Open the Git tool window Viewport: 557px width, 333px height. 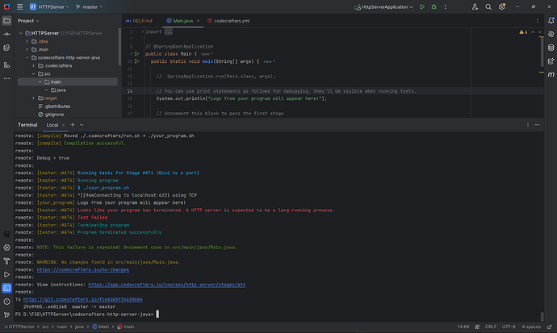[6, 314]
